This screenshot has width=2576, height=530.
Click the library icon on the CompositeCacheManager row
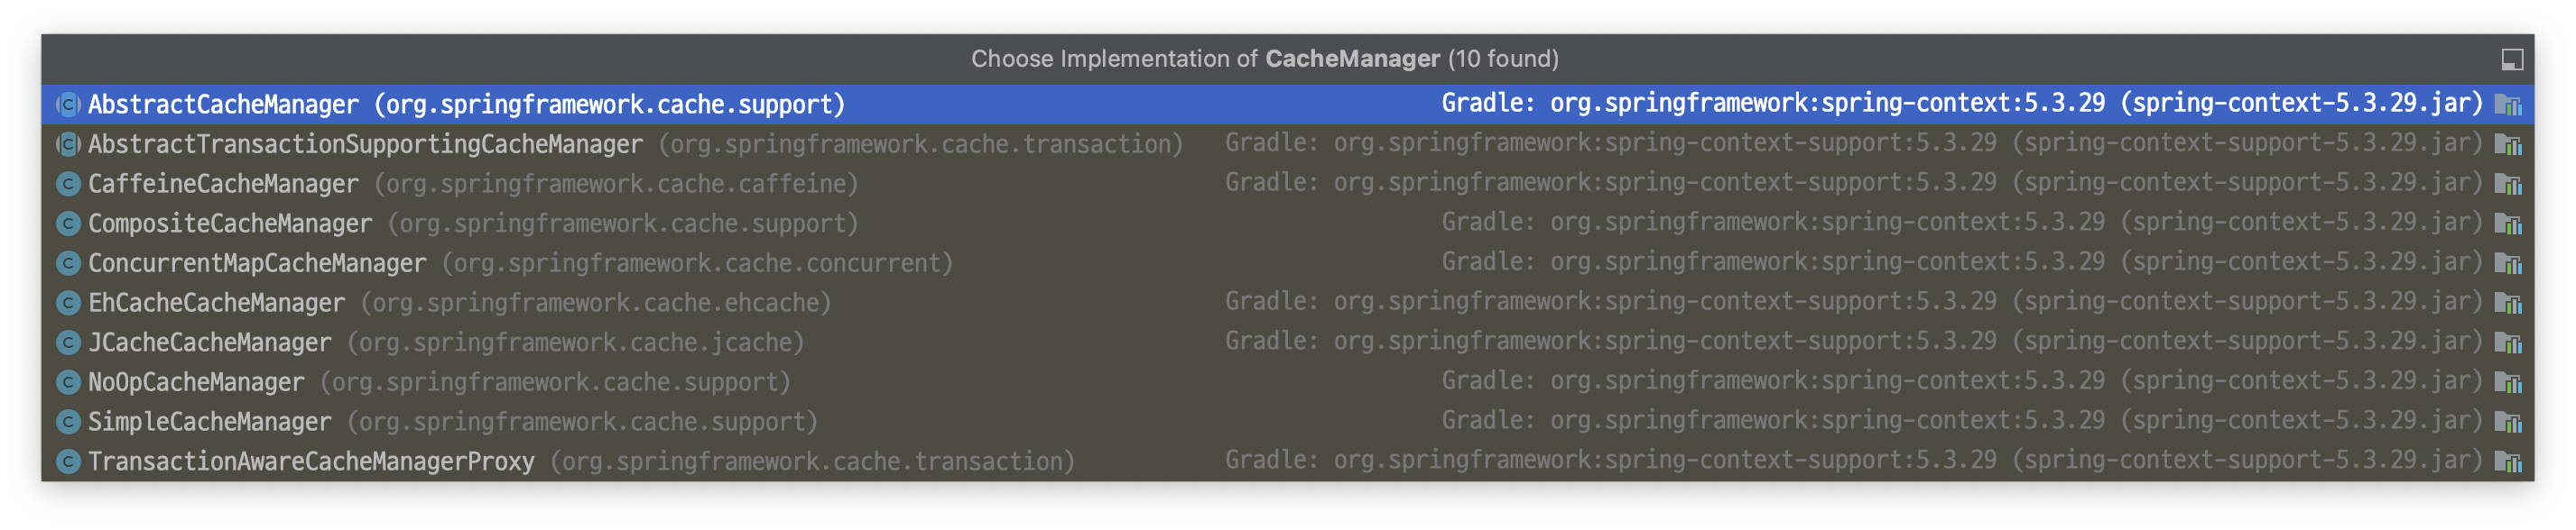(x=2508, y=224)
